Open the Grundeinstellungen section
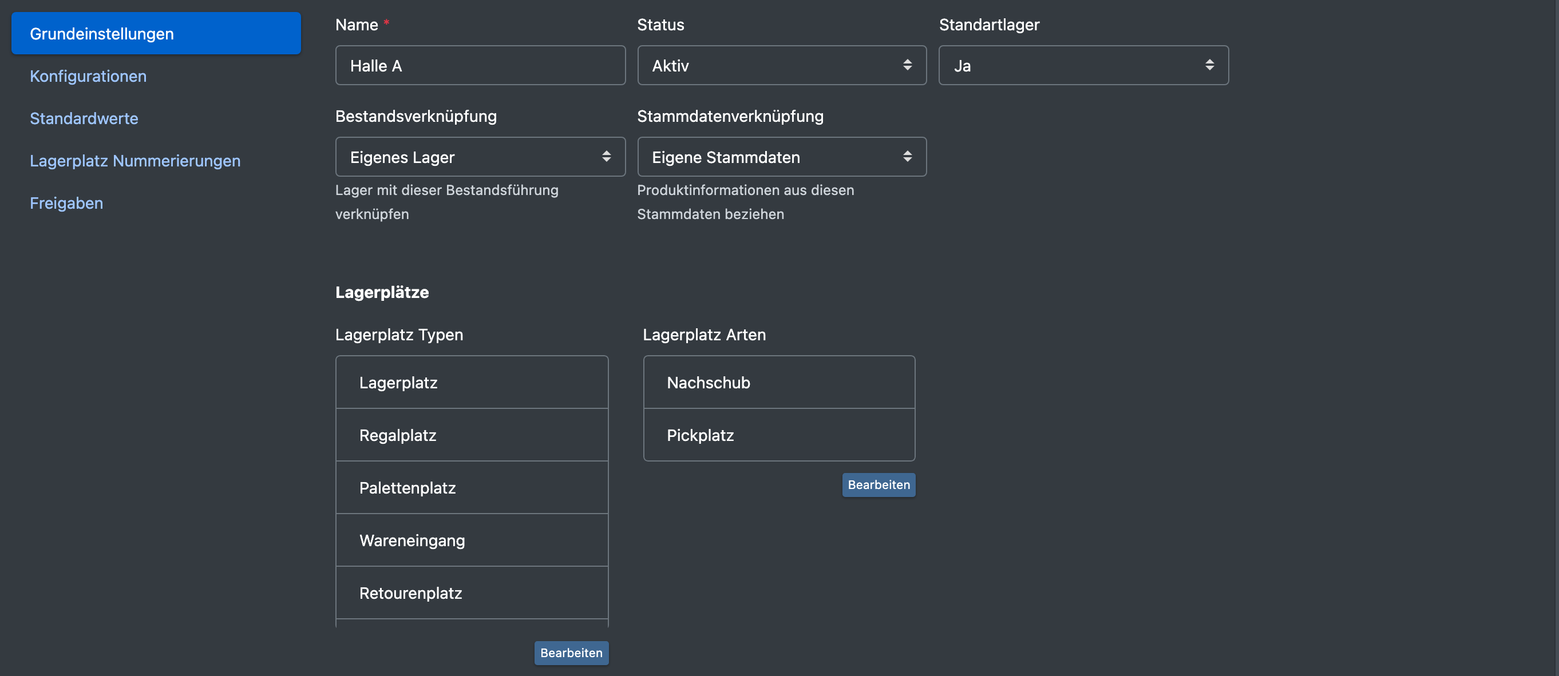Image resolution: width=1559 pixels, height=676 pixels. click(x=156, y=33)
